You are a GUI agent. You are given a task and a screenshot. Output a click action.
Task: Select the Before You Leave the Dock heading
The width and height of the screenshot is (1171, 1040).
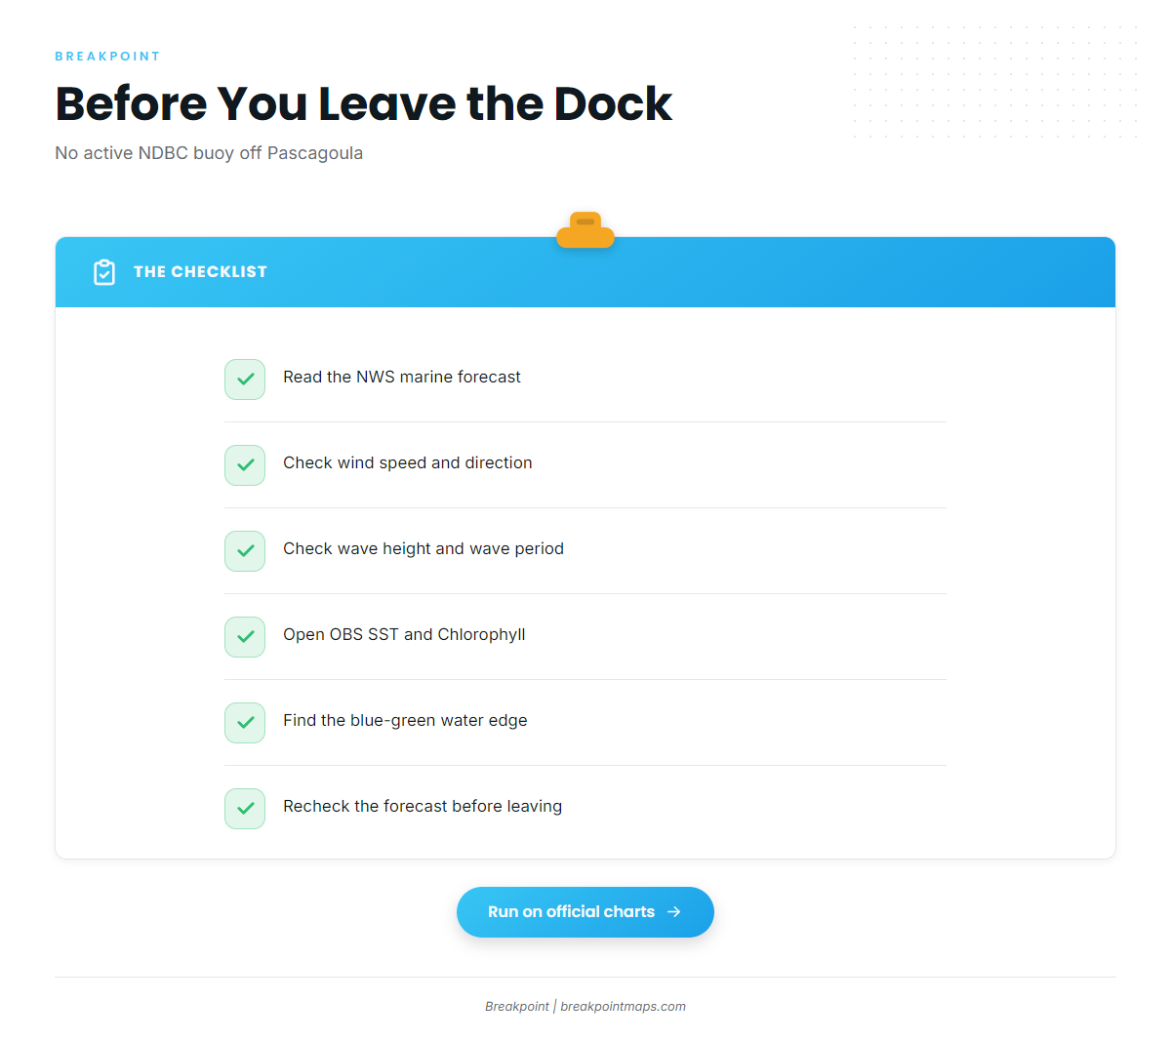click(363, 103)
